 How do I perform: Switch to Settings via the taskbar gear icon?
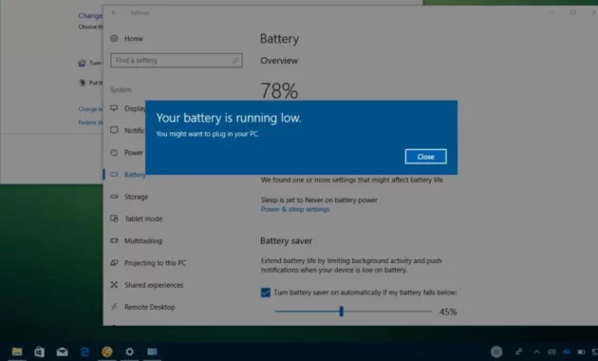130,351
